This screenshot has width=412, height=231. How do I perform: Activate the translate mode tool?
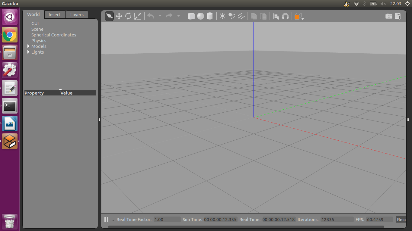119,16
